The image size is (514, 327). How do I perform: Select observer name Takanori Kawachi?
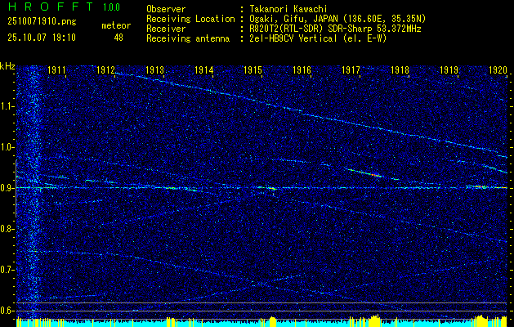pos(288,9)
